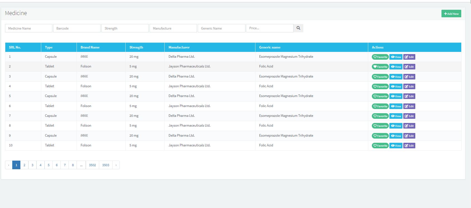Mark row 5 iMAX as Favorite
This screenshot has width=471, height=208.
point(380,96)
